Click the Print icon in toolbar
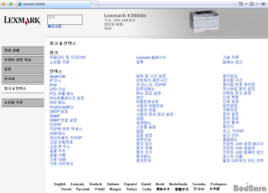The image size is (268, 193). 263,4
